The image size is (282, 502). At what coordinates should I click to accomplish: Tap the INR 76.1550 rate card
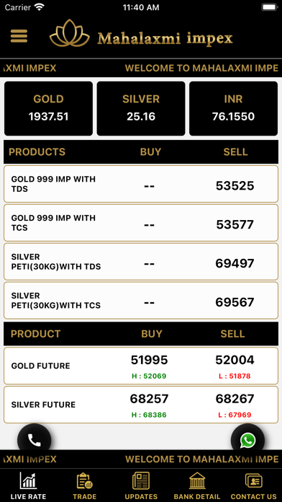tap(234, 108)
